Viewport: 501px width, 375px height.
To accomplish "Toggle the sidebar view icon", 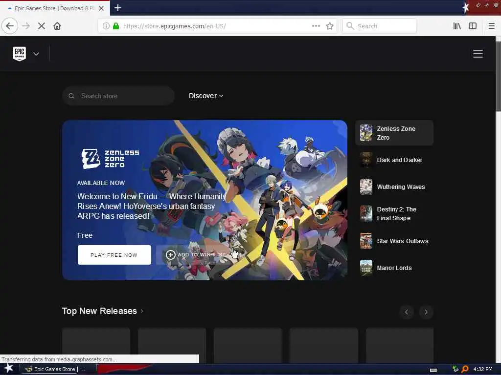I will pos(473,26).
